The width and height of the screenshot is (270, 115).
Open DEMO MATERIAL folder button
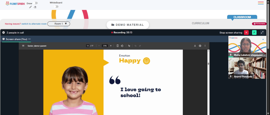coord(128,25)
